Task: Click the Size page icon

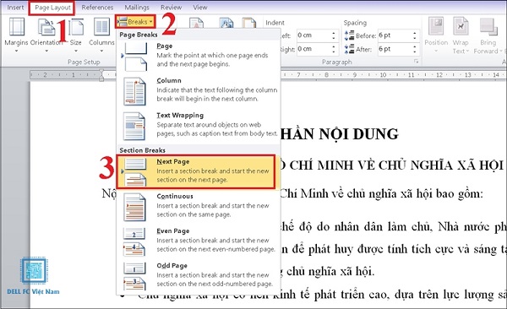Action: pyautogui.click(x=76, y=27)
